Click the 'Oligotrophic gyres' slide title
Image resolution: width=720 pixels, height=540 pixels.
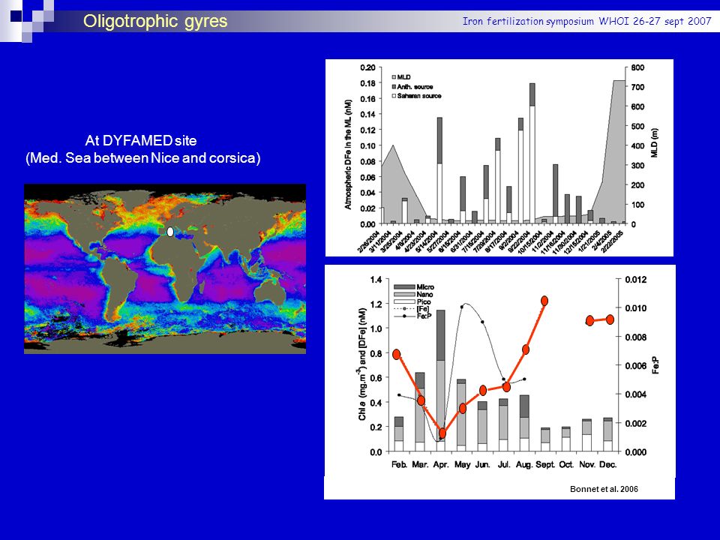coord(155,21)
